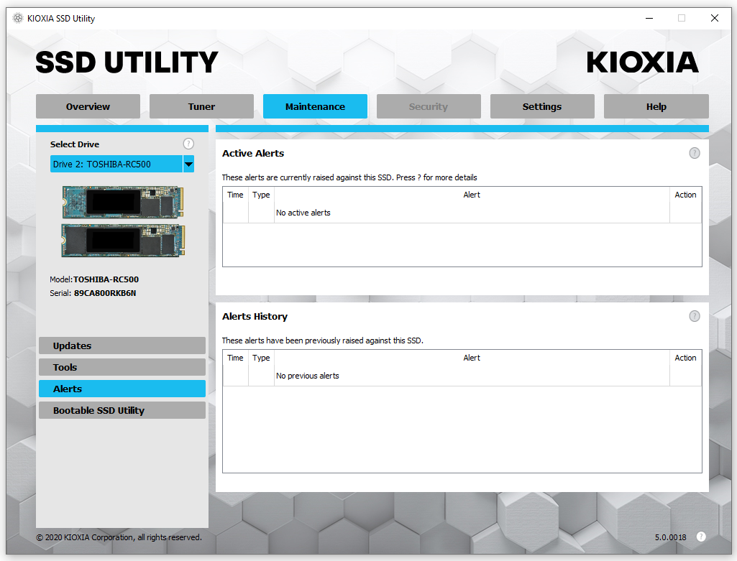
Task: Close the KIOXIA SSD Utility window
Action: [715, 18]
